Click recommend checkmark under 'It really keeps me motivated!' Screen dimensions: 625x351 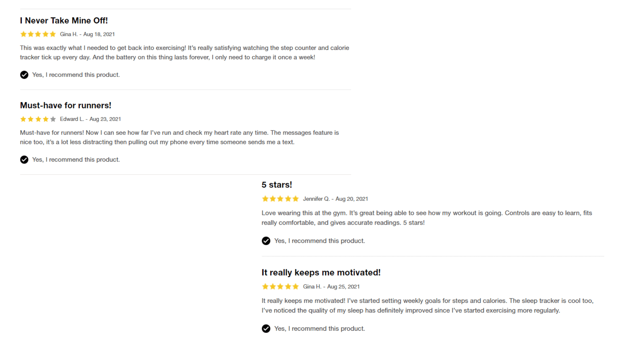pyautogui.click(x=266, y=329)
